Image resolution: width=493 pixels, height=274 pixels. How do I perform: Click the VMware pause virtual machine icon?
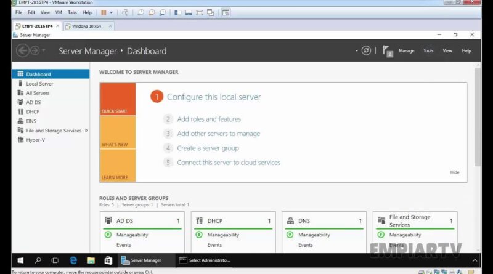pyautogui.click(x=104, y=12)
